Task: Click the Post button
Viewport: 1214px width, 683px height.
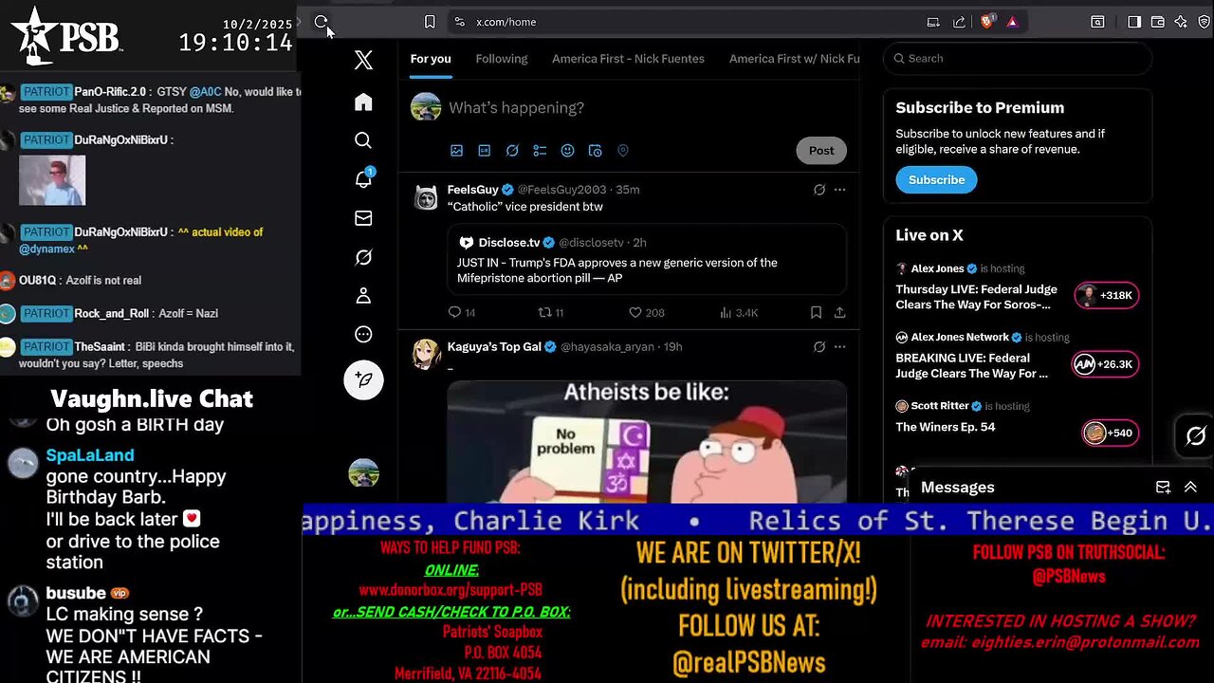Action: (x=821, y=151)
